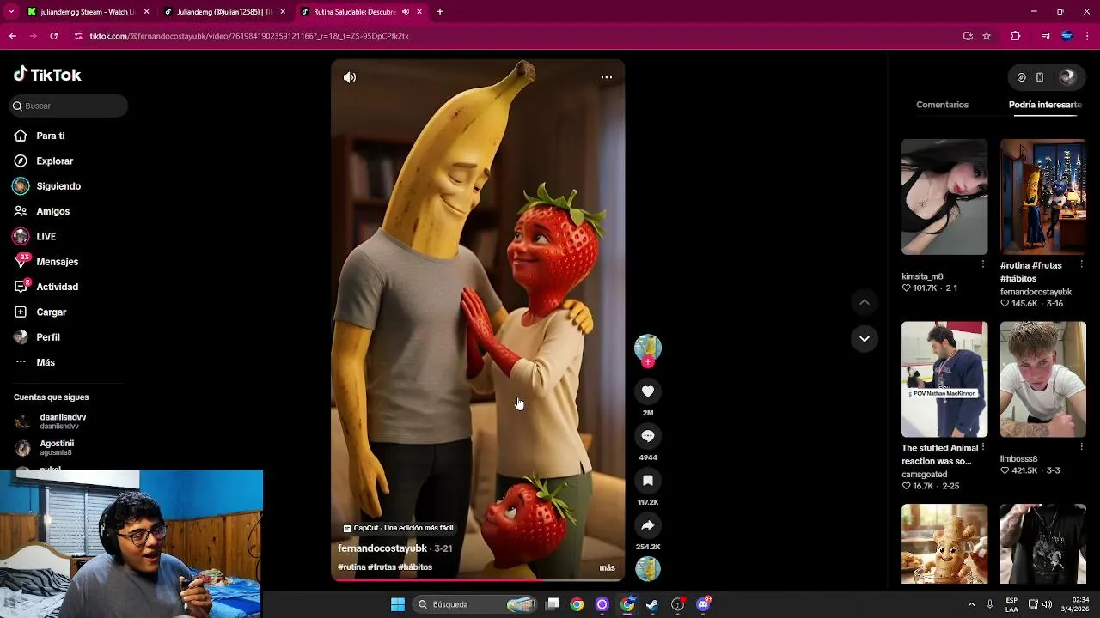Share the video with the arrow icon
Viewport: 1100px width, 618px height.
click(648, 525)
